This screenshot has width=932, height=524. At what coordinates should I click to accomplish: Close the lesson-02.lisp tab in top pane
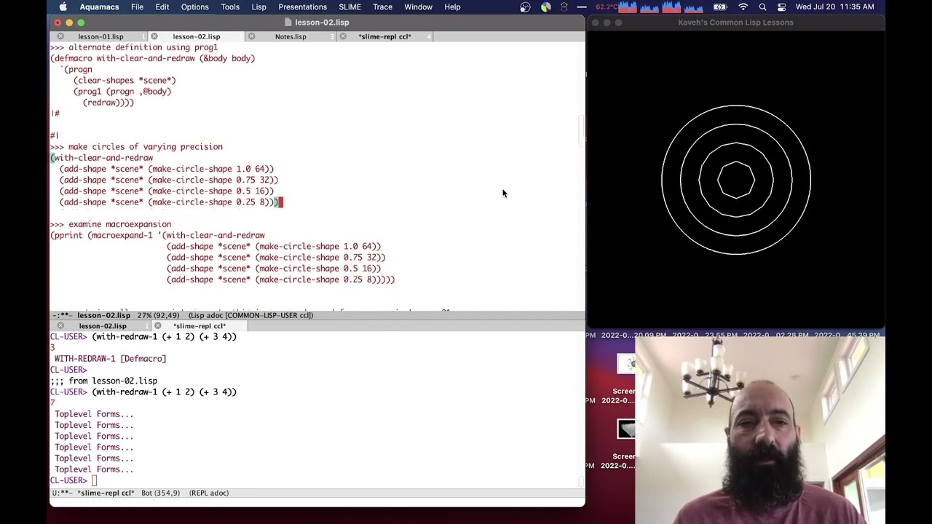[154, 36]
